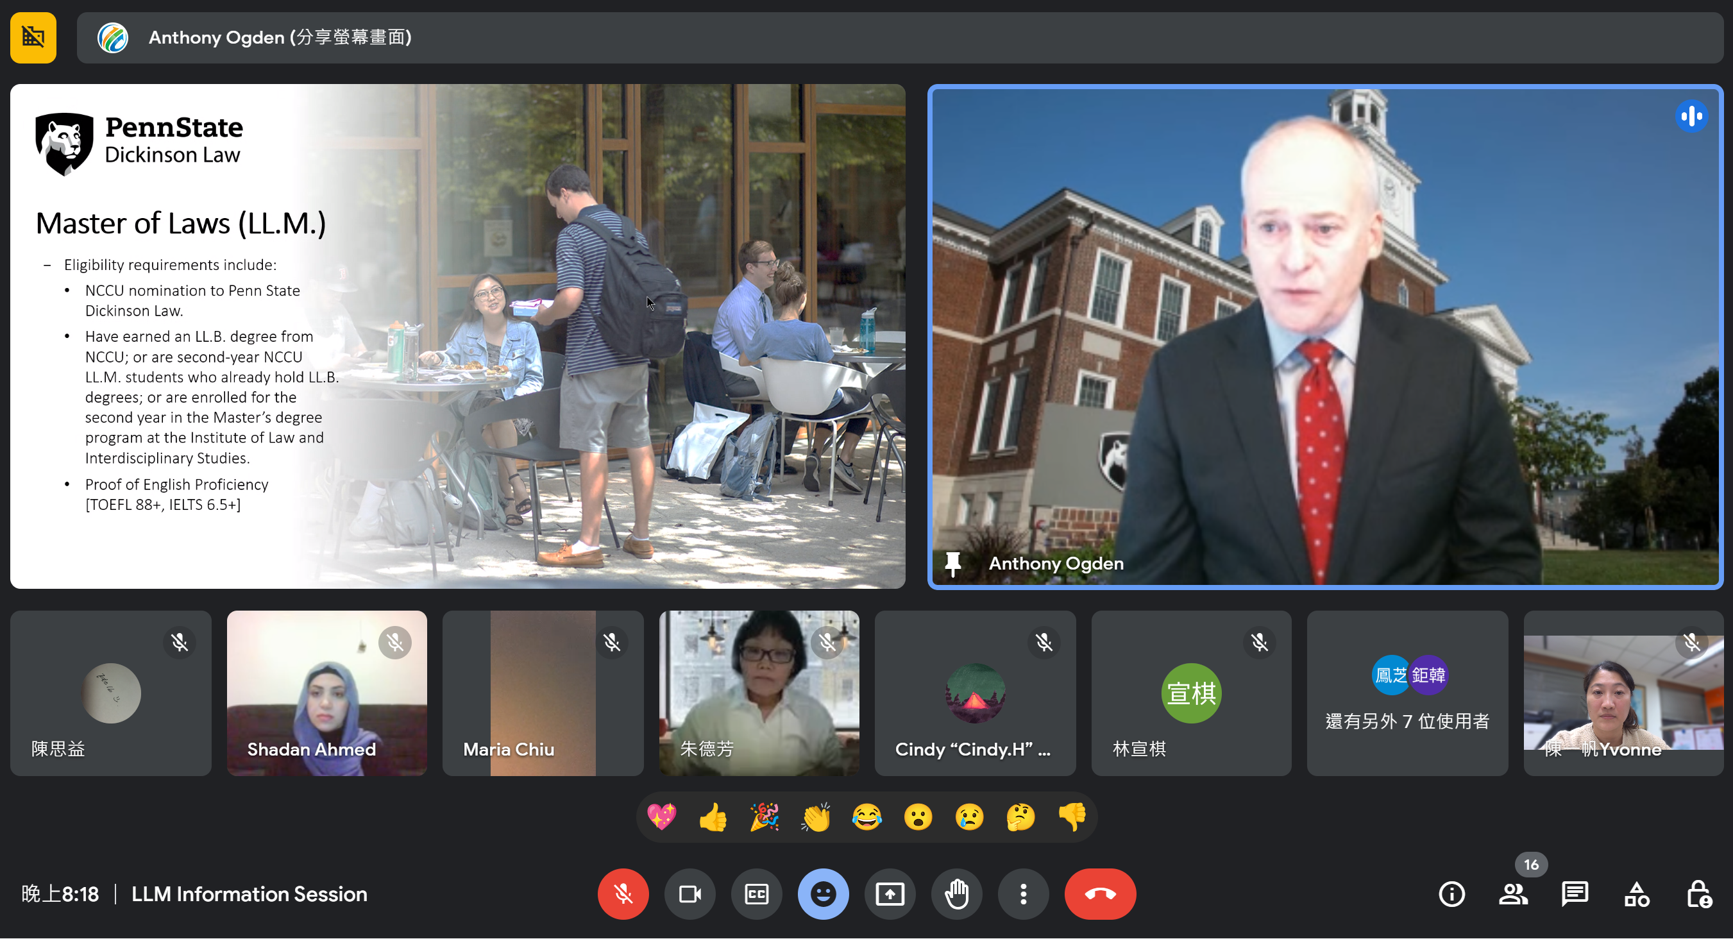
Task: Click the LLM Information Session meeting title
Action: tap(249, 895)
